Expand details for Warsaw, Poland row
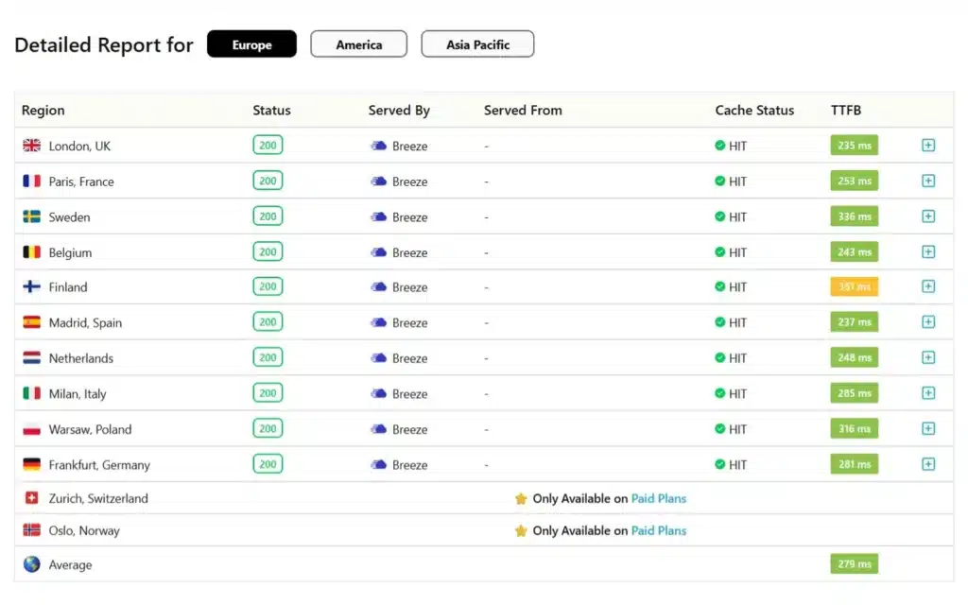 point(928,428)
